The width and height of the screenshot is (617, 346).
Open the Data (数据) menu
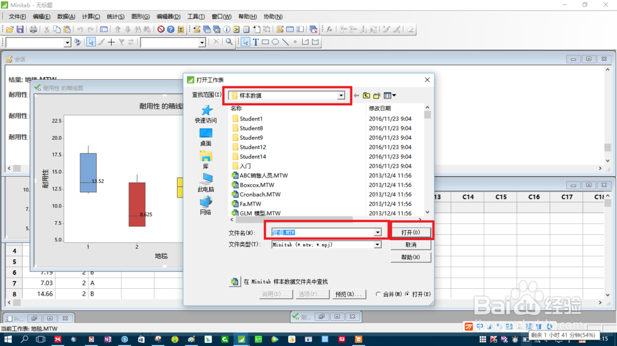coord(66,17)
